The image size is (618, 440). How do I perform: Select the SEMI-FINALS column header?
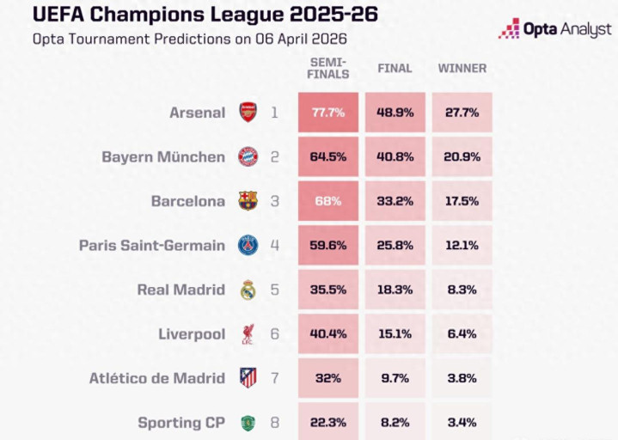pyautogui.click(x=329, y=69)
